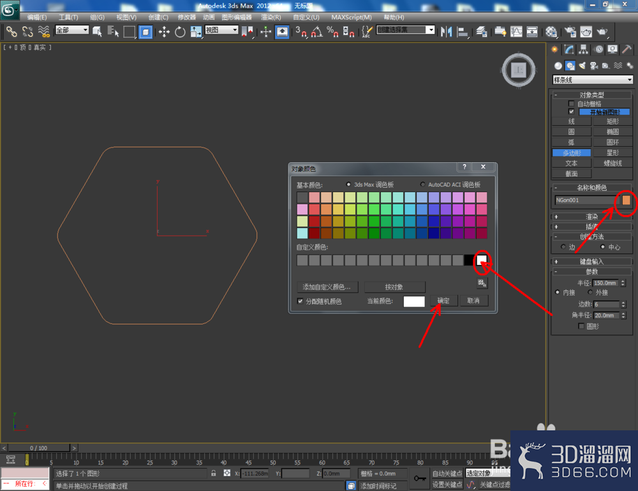Open Render Setup icon
The image size is (638, 491).
(x=570, y=31)
